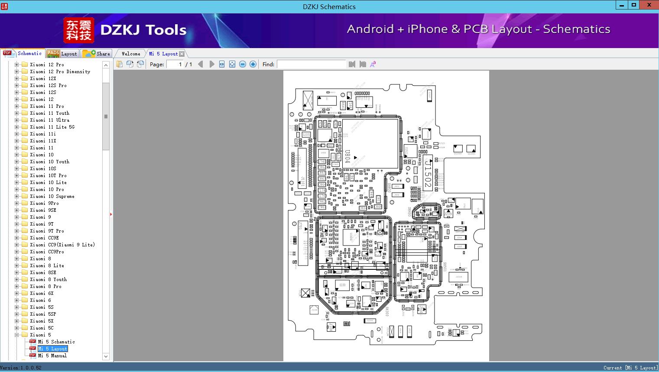
Task: Click the Current [Mi 5 Layout] status text
Action: [631, 368]
